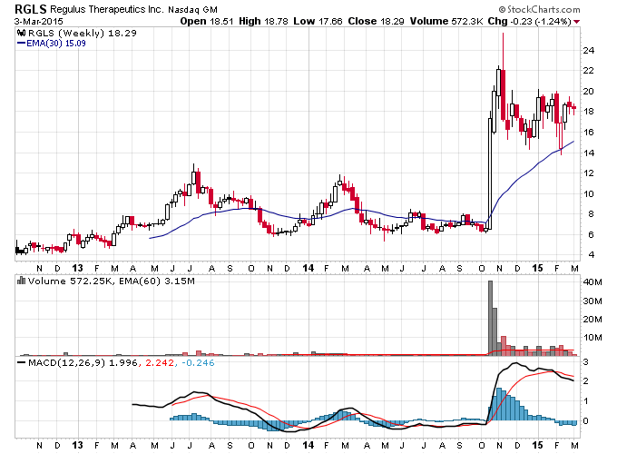Click the '14' year marker on price axis
This screenshot has height=454, width=617.
308,268
